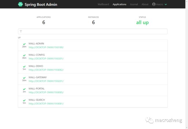Select the MALL-GATEWAY application name

point(38,77)
